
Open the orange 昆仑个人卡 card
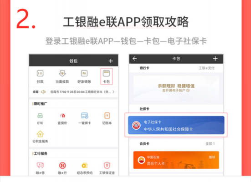coord(176,160)
